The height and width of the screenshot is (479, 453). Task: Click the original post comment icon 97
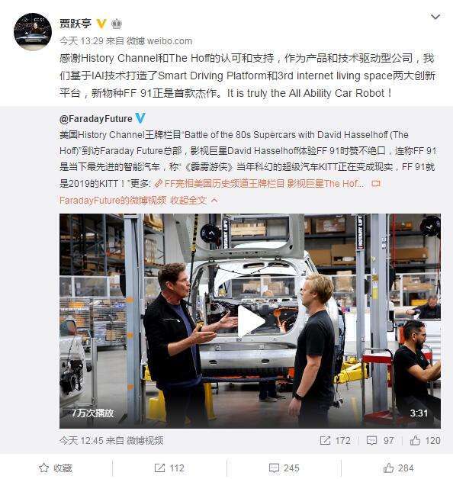point(380,441)
